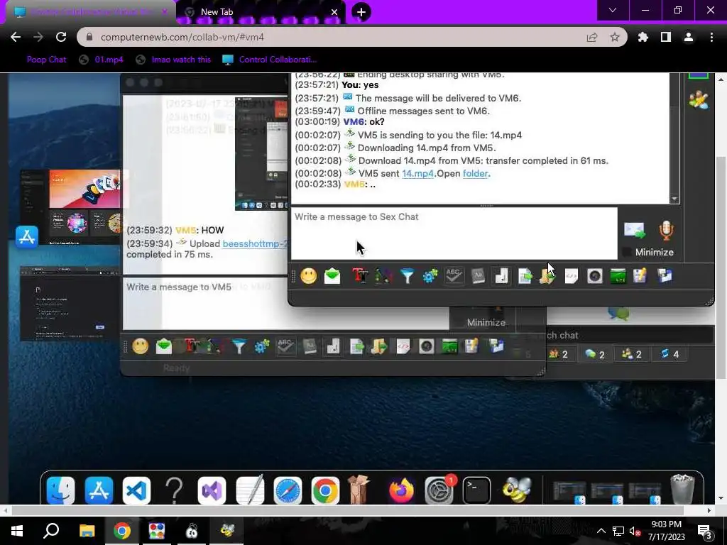The image size is (727, 545).
Task: Show hidden system tray icons chevron
Action: coord(601,531)
